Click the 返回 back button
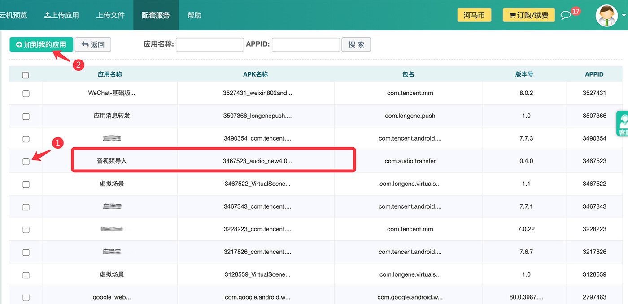This screenshot has height=304, width=628. coord(93,45)
